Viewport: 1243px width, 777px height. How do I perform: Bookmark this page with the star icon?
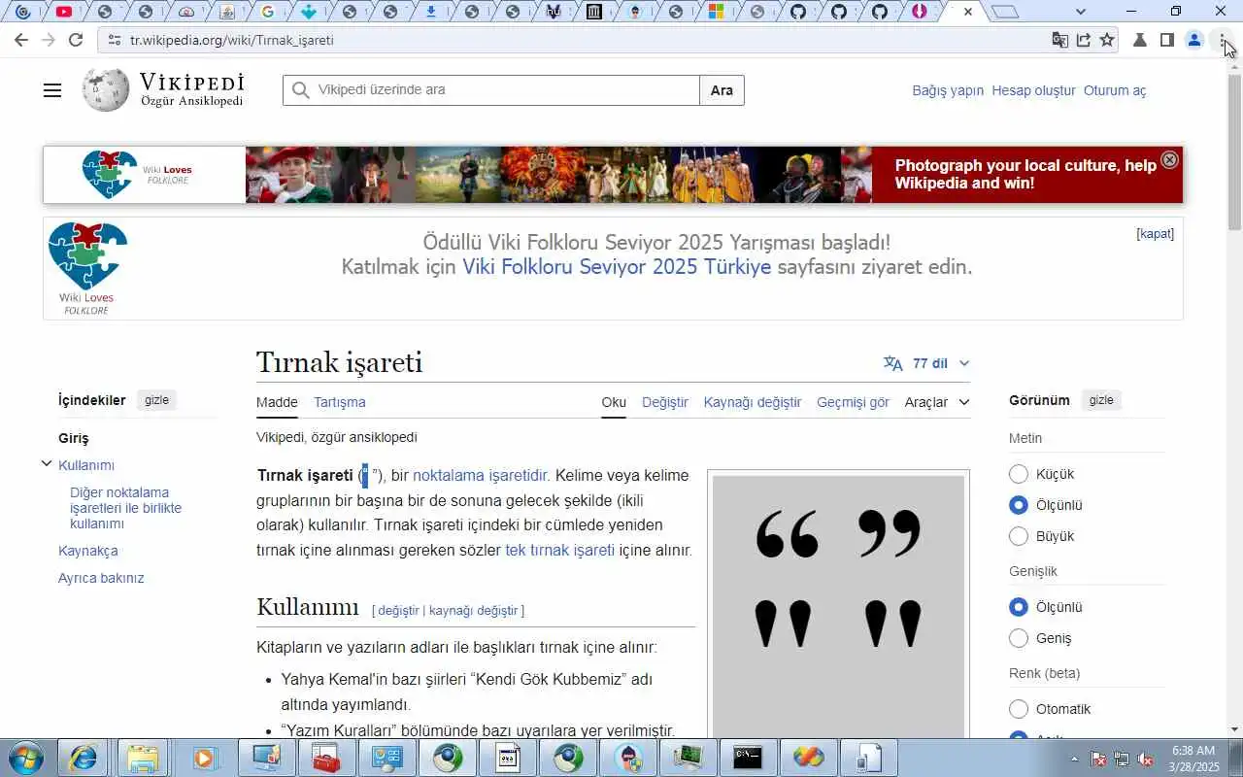[1107, 40]
